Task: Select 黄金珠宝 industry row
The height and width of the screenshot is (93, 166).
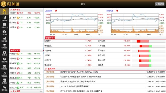Action: pyautogui.click(x=105, y=65)
